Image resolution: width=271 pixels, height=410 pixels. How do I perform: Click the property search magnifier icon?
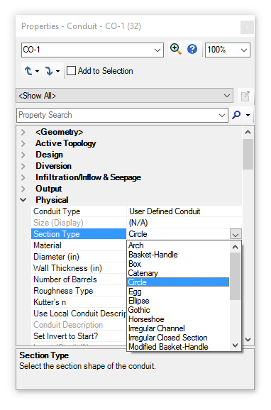tap(236, 115)
